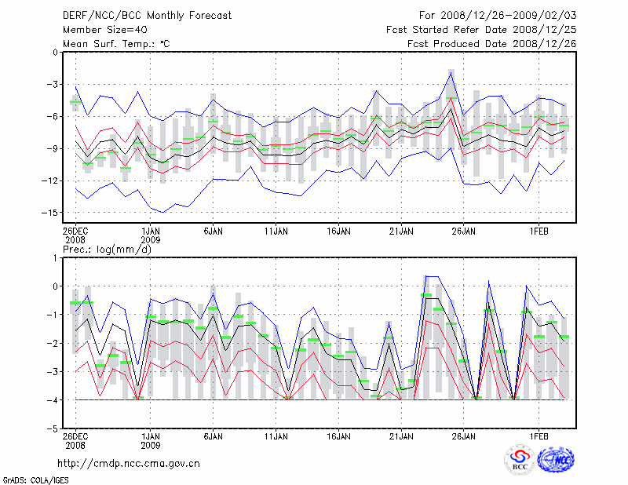Click 1FEB on the precipitation chart axis
This screenshot has width=628, height=485.
tap(539, 436)
